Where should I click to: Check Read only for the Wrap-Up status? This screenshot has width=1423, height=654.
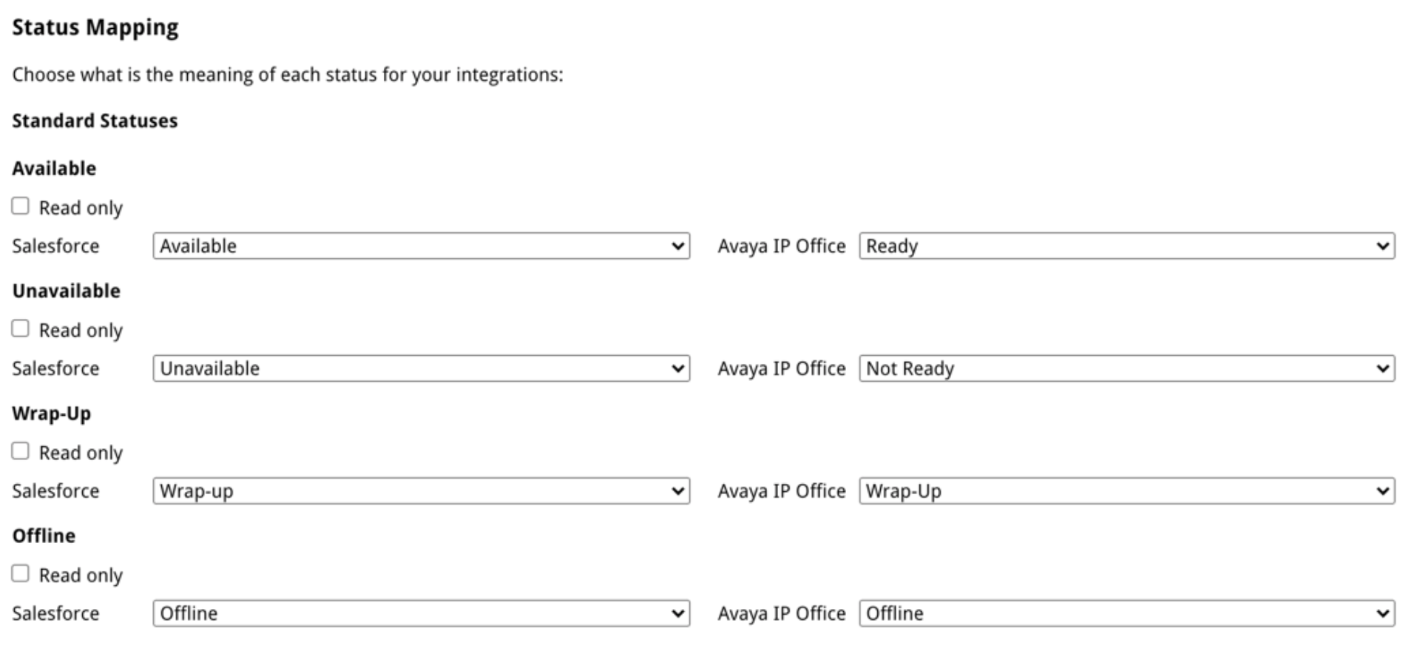pos(21,451)
